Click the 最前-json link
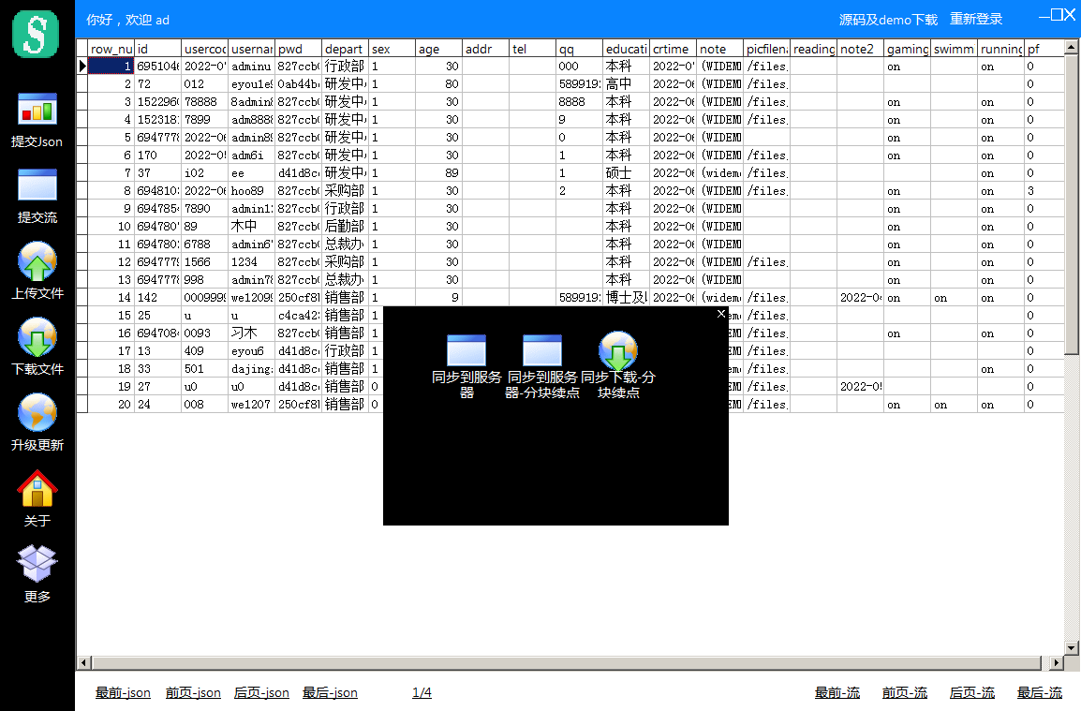The image size is (1081, 711). click(x=123, y=693)
